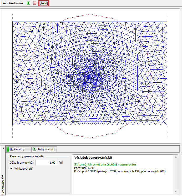Select the success message 'Síť konečných prvků byla úspěšně vygenerována.'
Image resolution: width=182 pixels, height=196 pixels.
[106, 164]
